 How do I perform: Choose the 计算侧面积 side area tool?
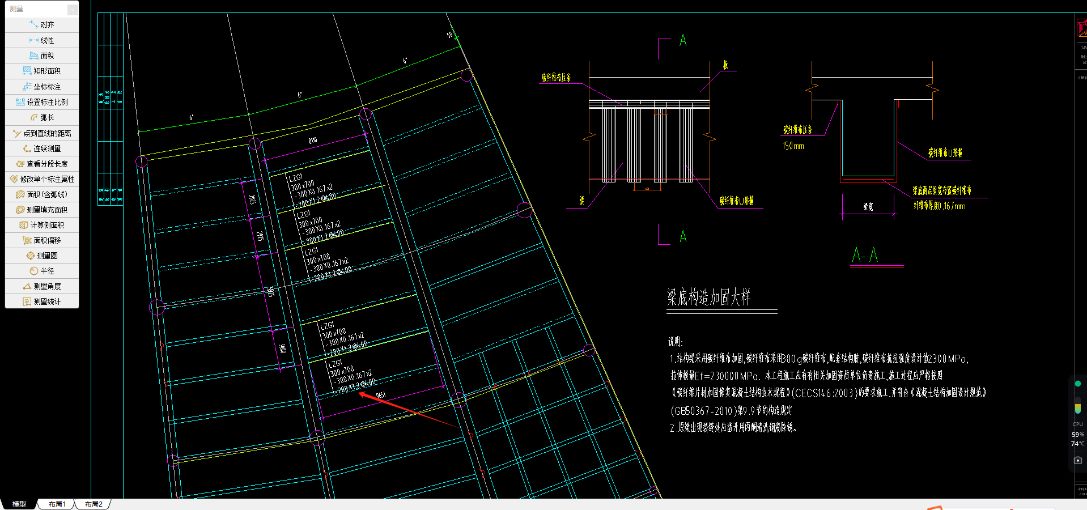(42, 225)
